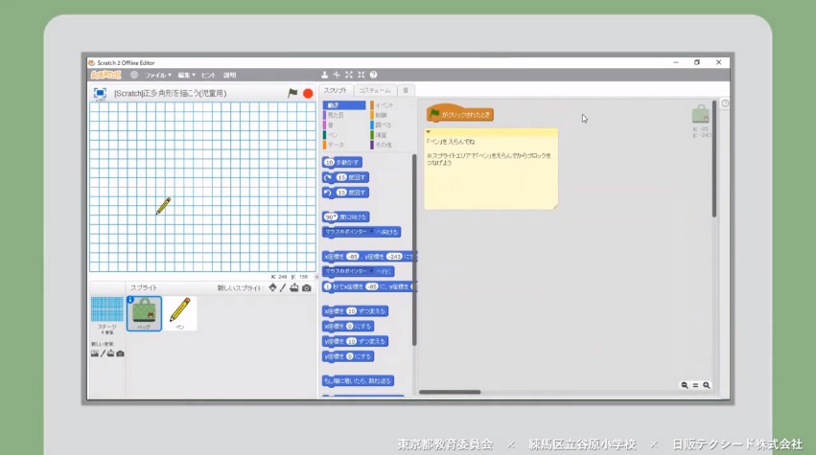
Task: Open the ヒント menu item
Action: click(x=208, y=75)
